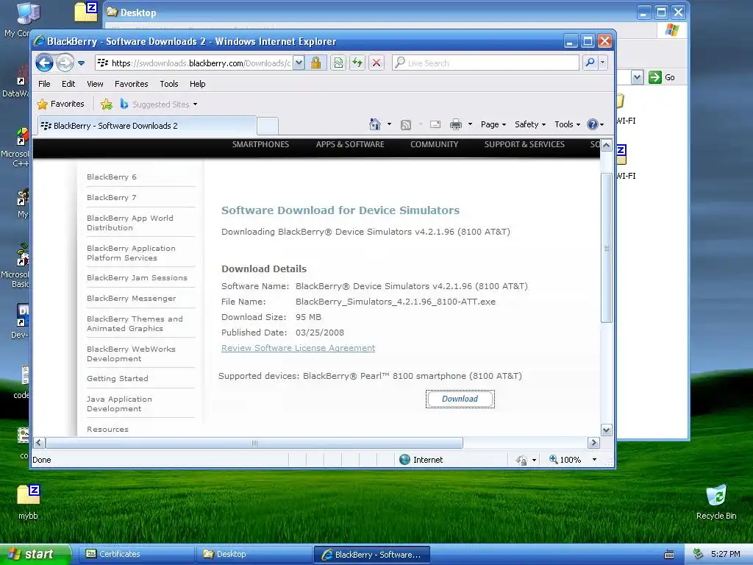The height and width of the screenshot is (565, 753).
Task: Click the address bar URL field
Action: coord(193,63)
